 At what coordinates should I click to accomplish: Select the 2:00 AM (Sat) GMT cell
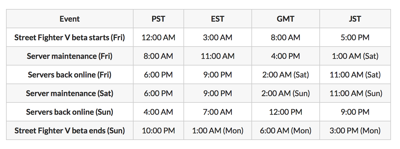[x=286, y=75]
